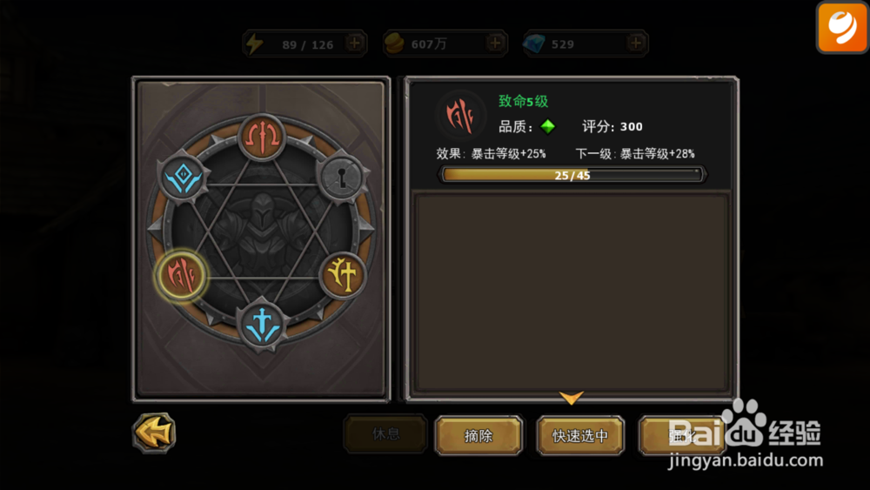Click the 强化 button
This screenshot has height=490, width=870.
tap(682, 436)
